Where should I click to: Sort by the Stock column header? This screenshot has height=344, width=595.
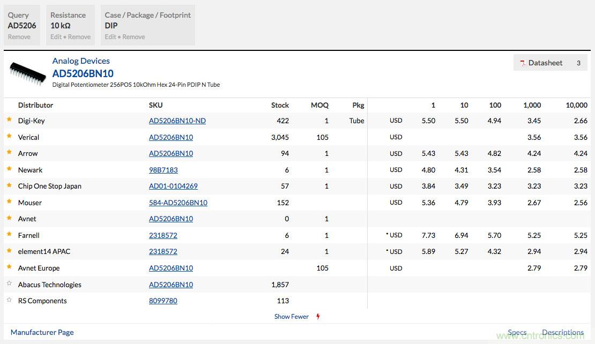tap(280, 105)
